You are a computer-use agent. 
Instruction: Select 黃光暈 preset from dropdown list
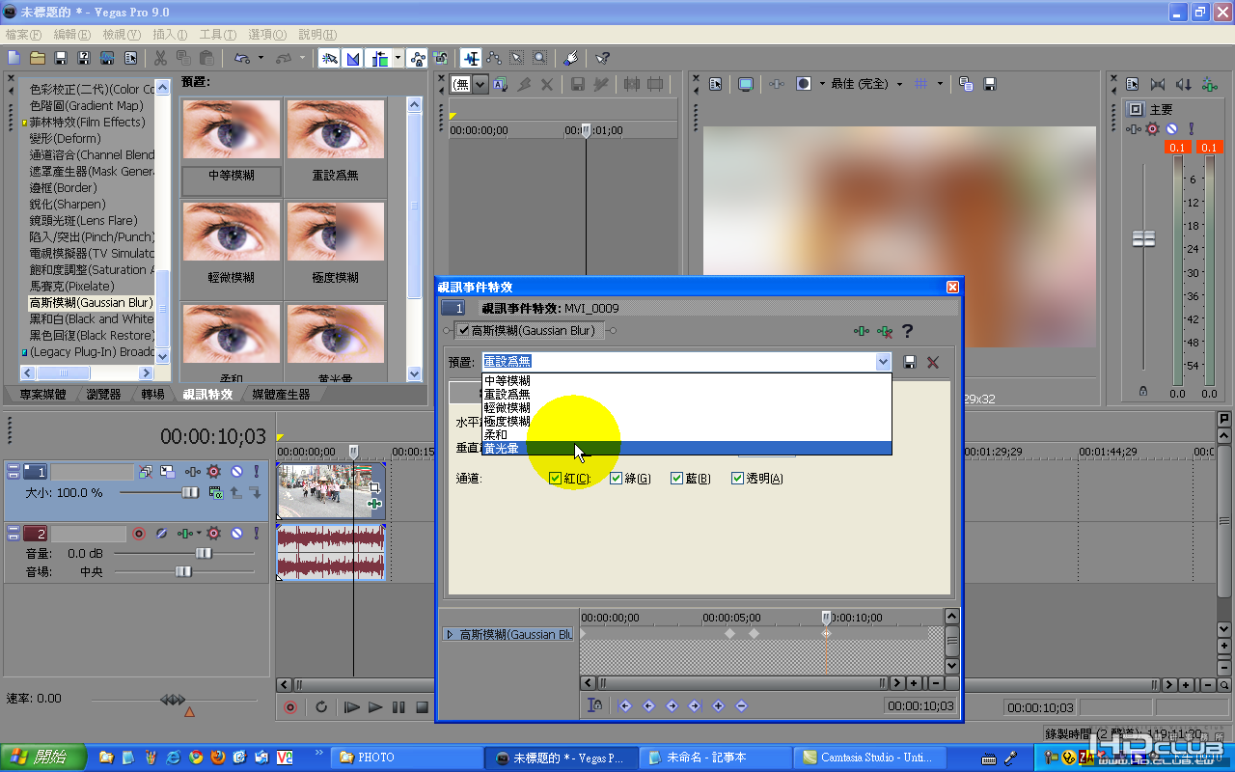click(x=686, y=449)
